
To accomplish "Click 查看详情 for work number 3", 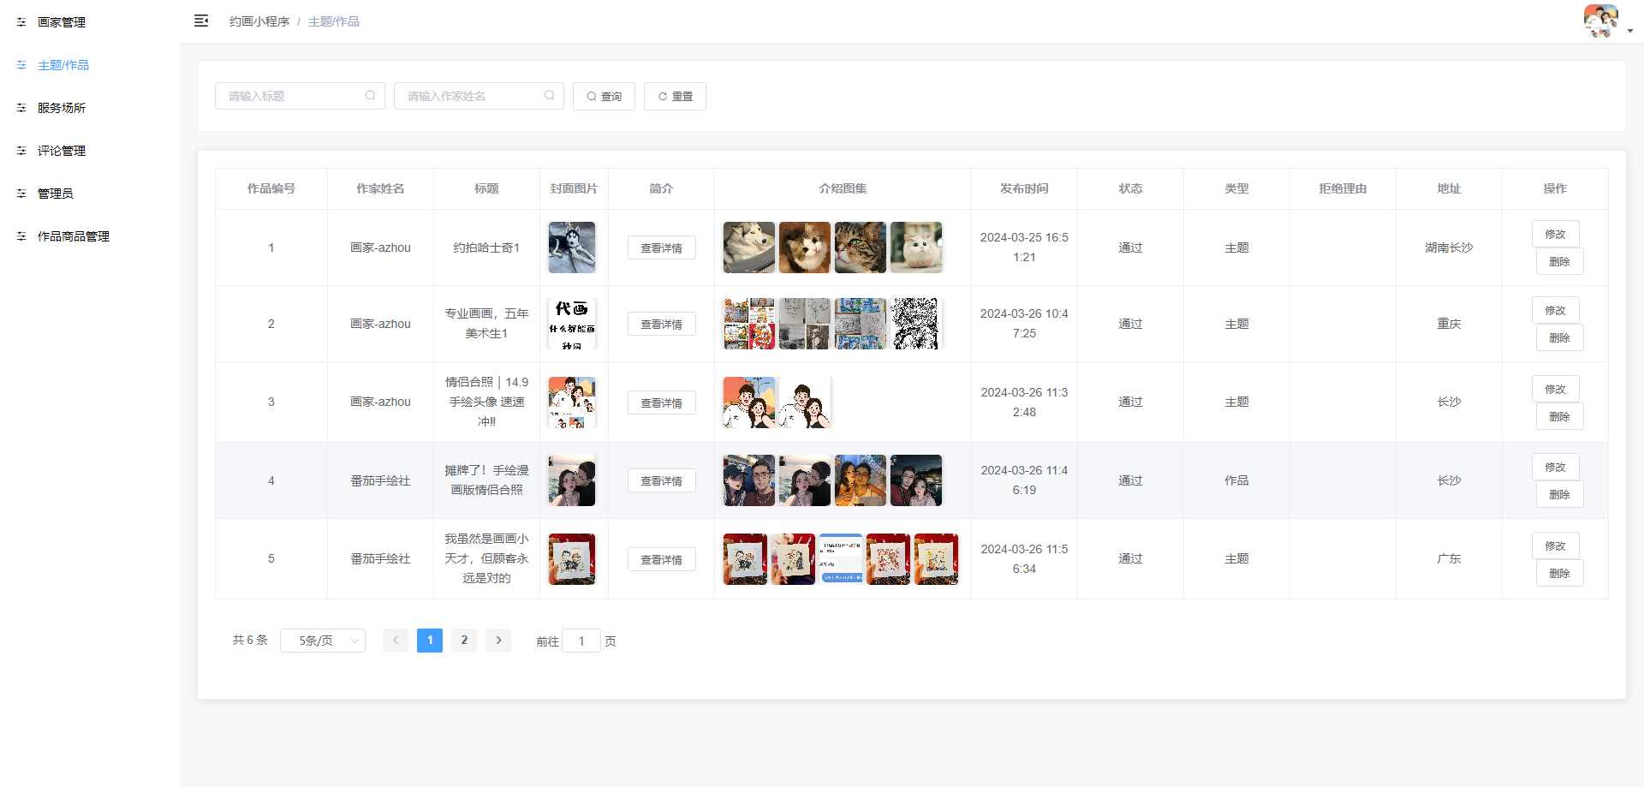I will point(662,402).
